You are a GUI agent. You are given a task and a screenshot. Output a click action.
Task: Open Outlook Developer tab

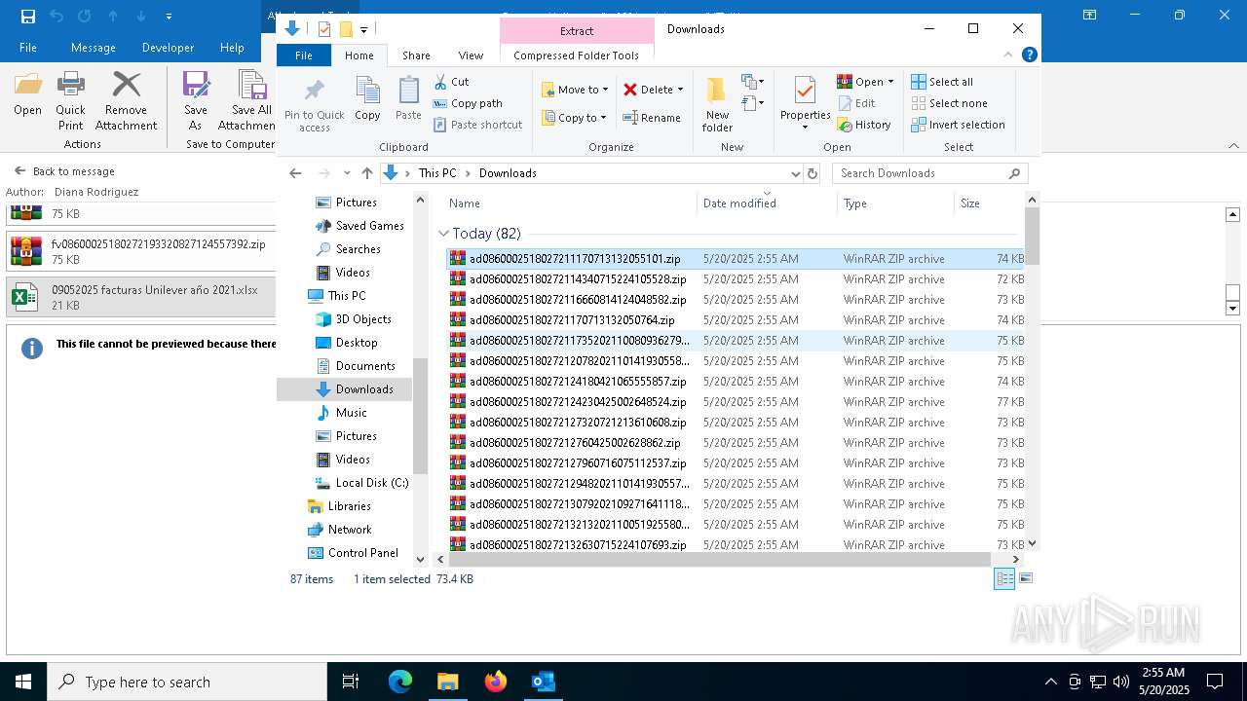168,48
